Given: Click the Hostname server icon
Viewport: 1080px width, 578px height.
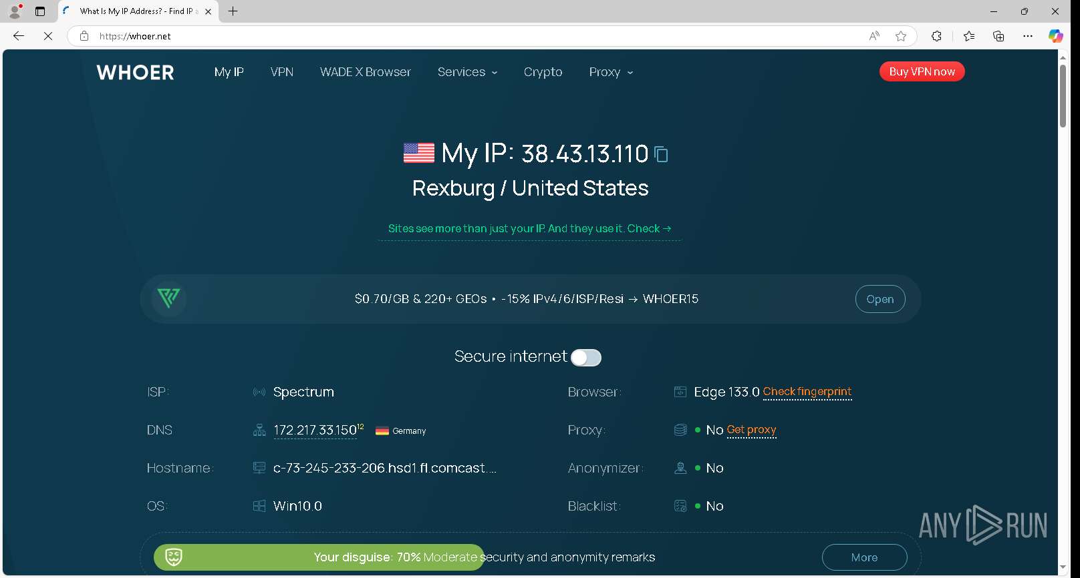Looking at the screenshot, I should coord(259,468).
